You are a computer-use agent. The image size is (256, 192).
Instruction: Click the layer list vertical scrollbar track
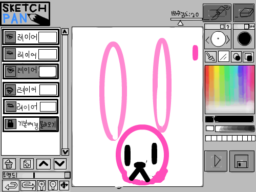tap(65, 92)
